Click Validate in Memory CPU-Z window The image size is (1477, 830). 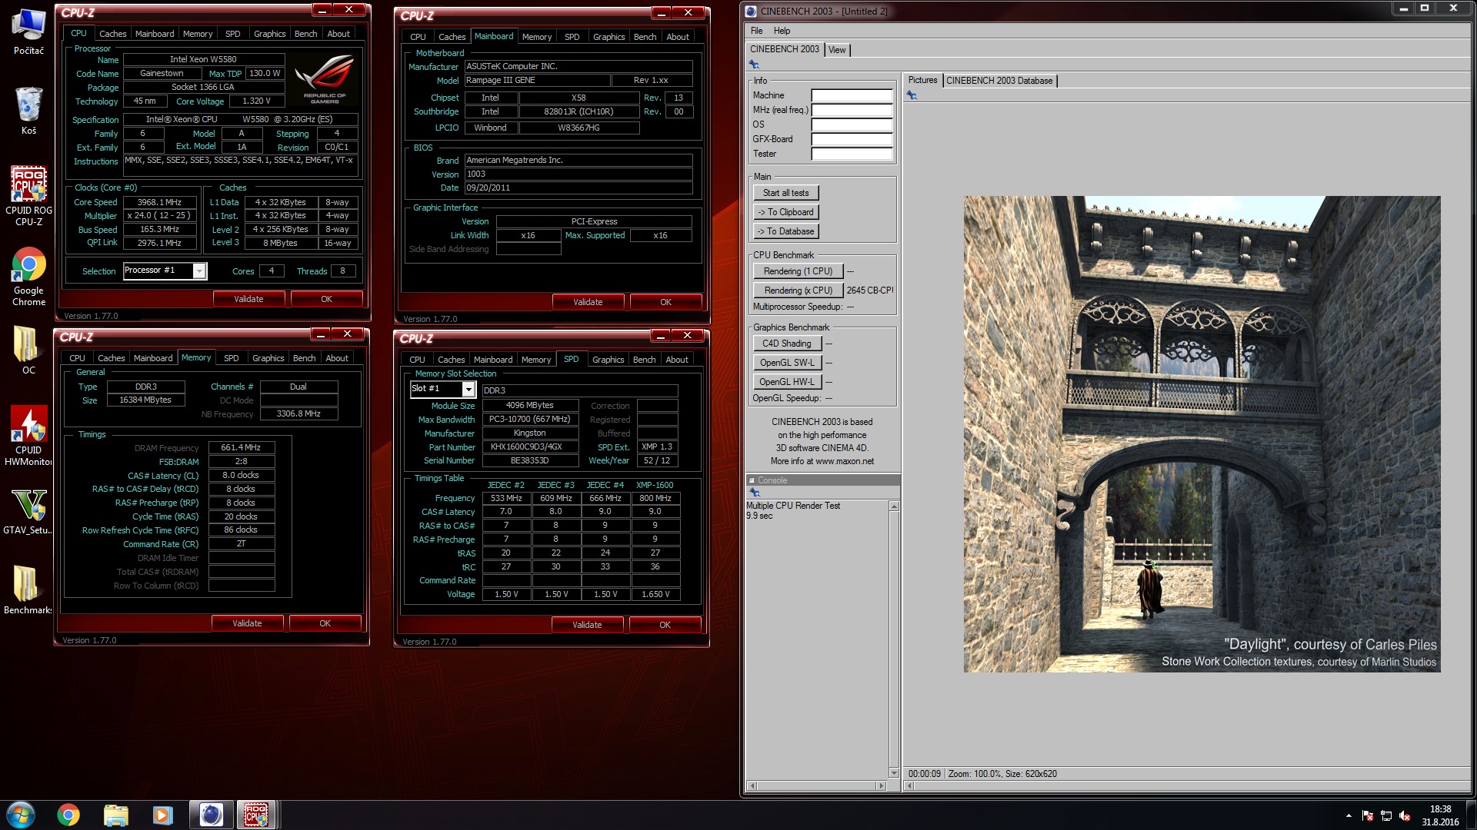point(247,623)
